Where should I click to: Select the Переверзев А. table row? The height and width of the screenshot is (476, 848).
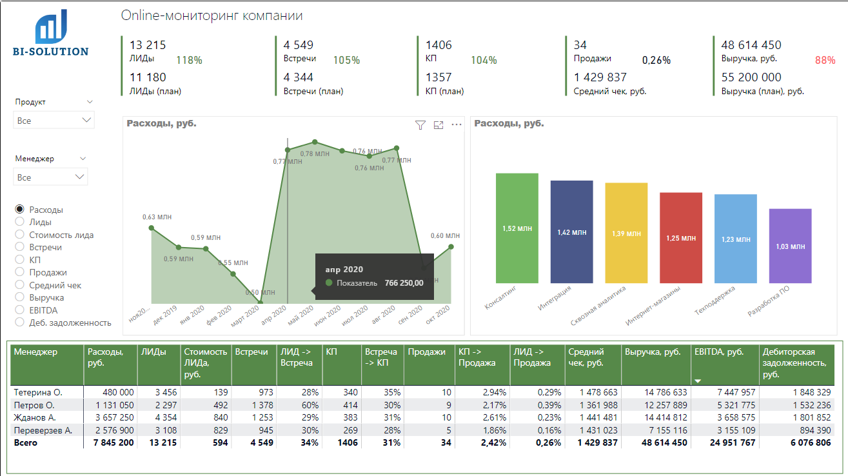pyautogui.click(x=424, y=430)
